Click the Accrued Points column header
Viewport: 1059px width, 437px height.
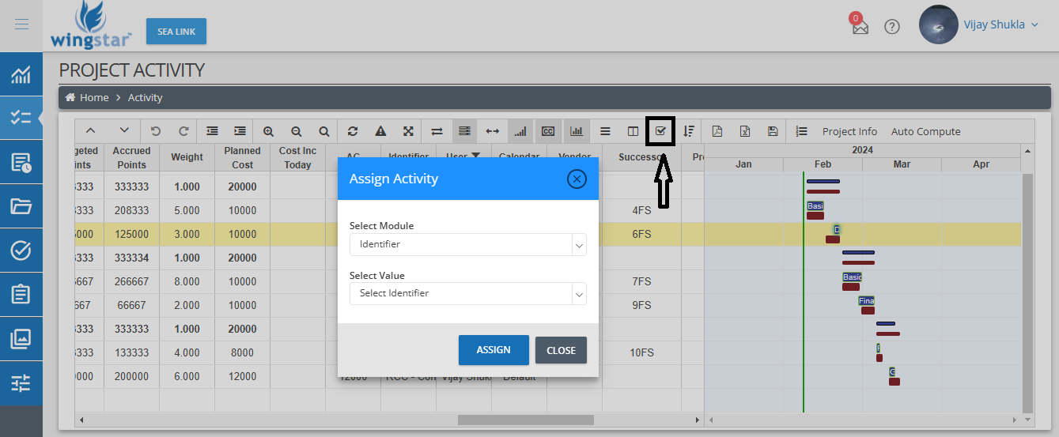coord(131,157)
